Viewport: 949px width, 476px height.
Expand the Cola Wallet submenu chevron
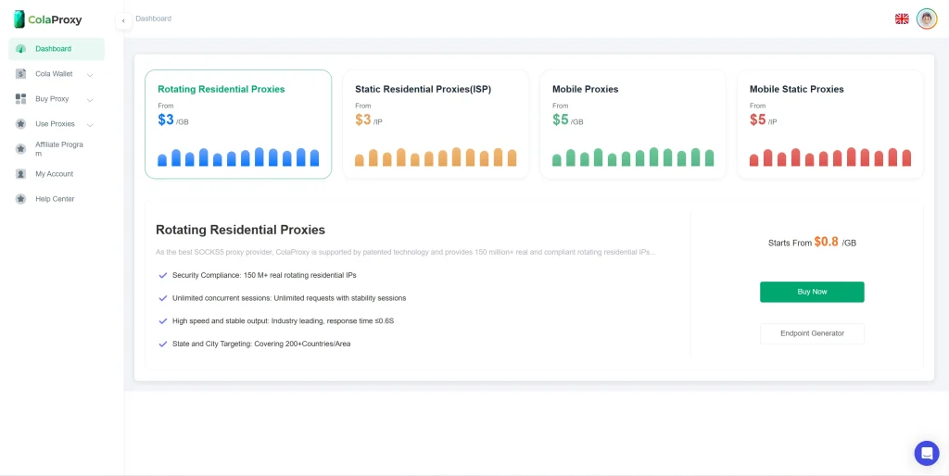pos(90,75)
